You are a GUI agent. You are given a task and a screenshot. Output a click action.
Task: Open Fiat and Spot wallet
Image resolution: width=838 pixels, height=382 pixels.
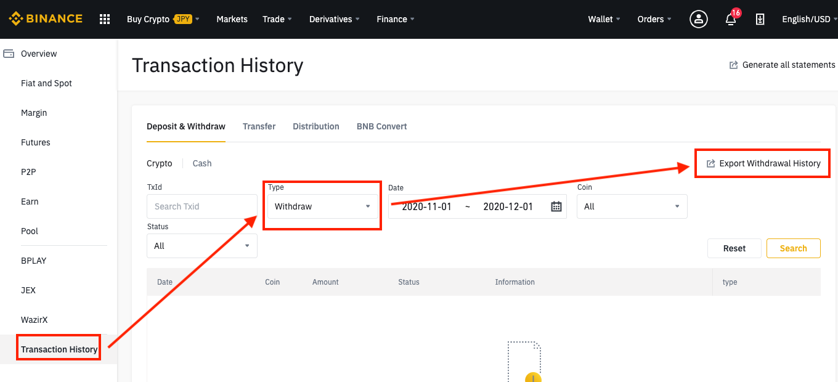tap(46, 83)
